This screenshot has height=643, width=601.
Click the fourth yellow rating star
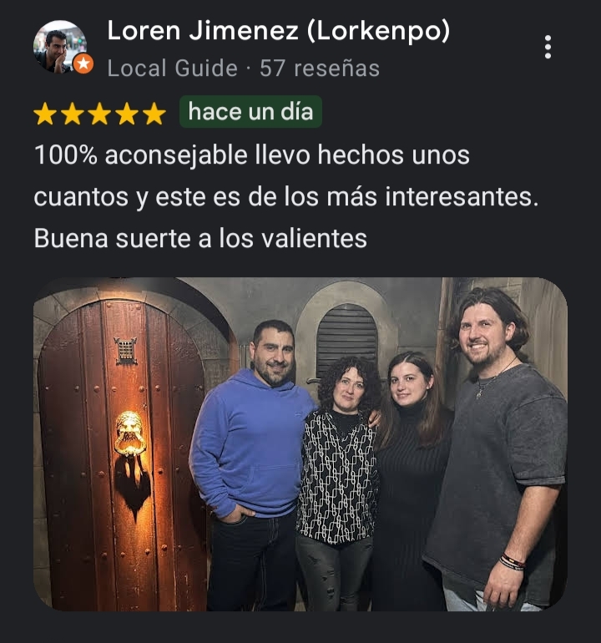click(127, 114)
